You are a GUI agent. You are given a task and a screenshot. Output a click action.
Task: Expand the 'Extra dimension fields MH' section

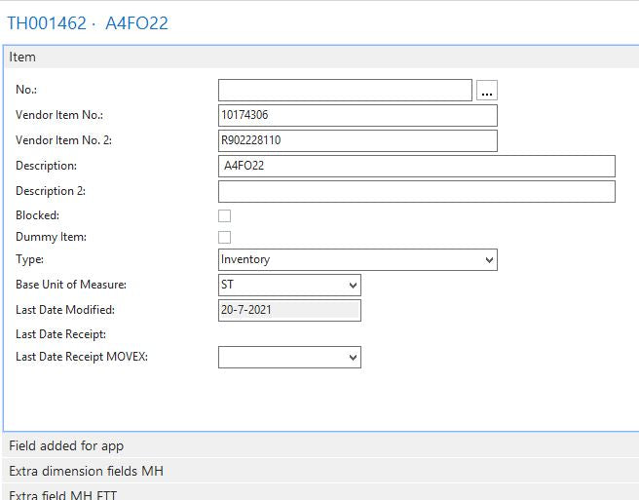tap(86, 471)
